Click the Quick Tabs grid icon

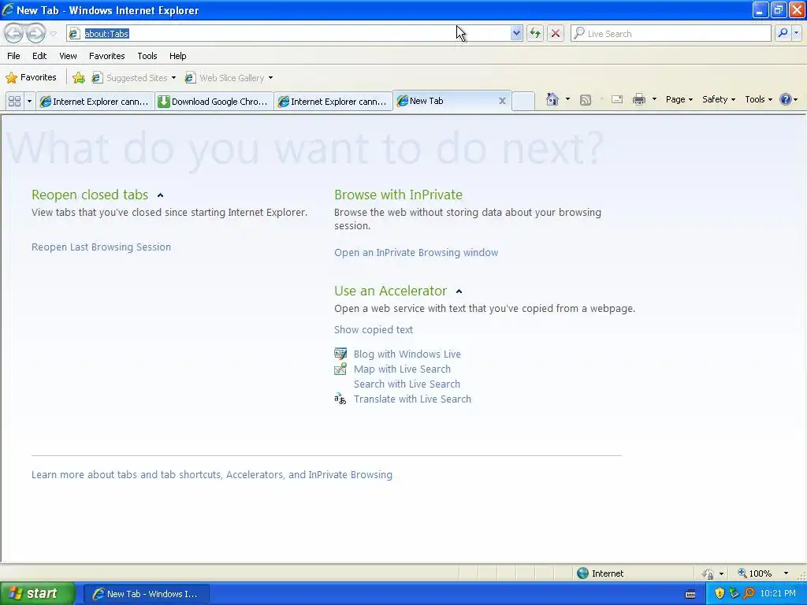click(x=14, y=102)
